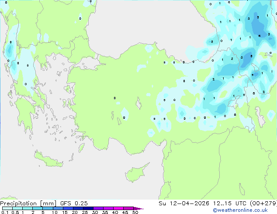Click the 20–25 mm dark blue swatch
Image resolution: width=277 pixels, height=214 pixels.
click(78, 208)
